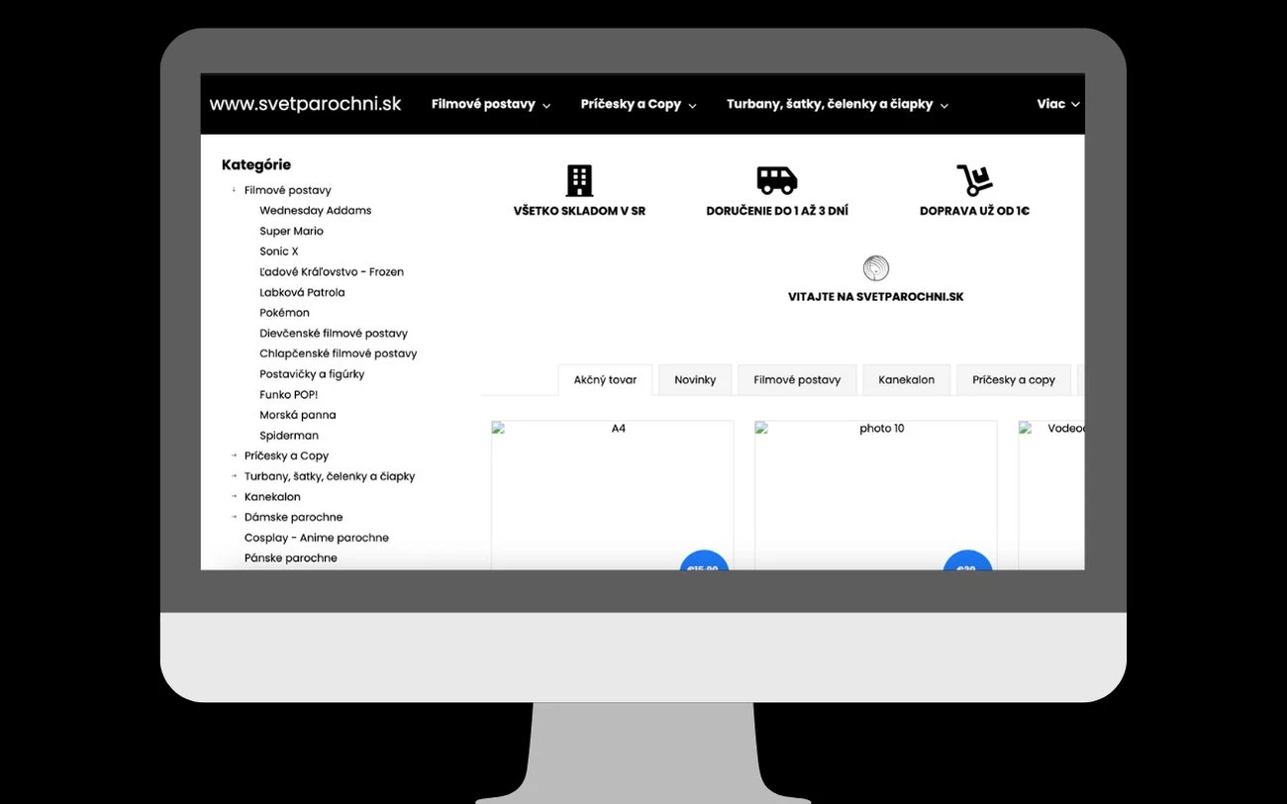1287x804 pixels.
Task: Open Pánske parochne category
Action: pos(291,558)
